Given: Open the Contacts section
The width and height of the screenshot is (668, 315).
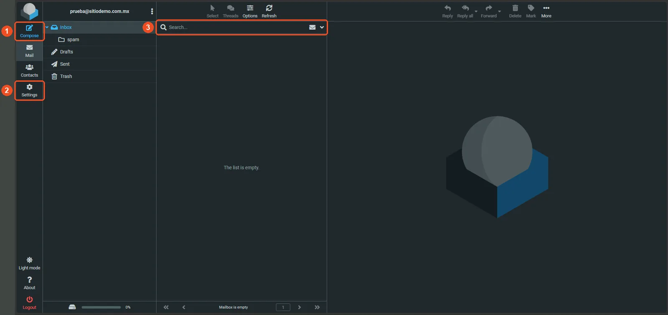Looking at the screenshot, I should click(29, 71).
